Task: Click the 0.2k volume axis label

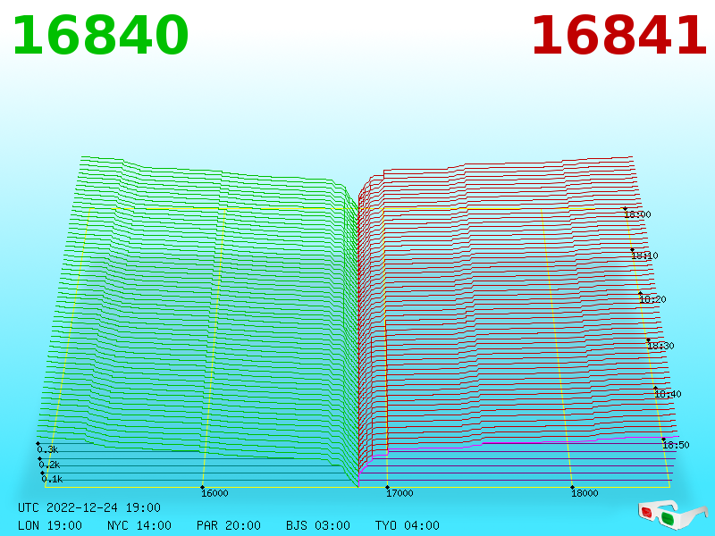Action: (x=49, y=465)
